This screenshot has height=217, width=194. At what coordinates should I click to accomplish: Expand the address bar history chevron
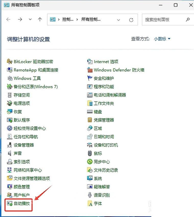pyautogui.click(x=118, y=20)
